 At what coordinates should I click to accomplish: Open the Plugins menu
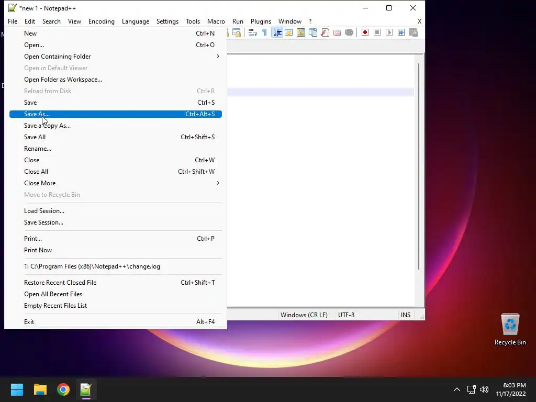tap(261, 21)
